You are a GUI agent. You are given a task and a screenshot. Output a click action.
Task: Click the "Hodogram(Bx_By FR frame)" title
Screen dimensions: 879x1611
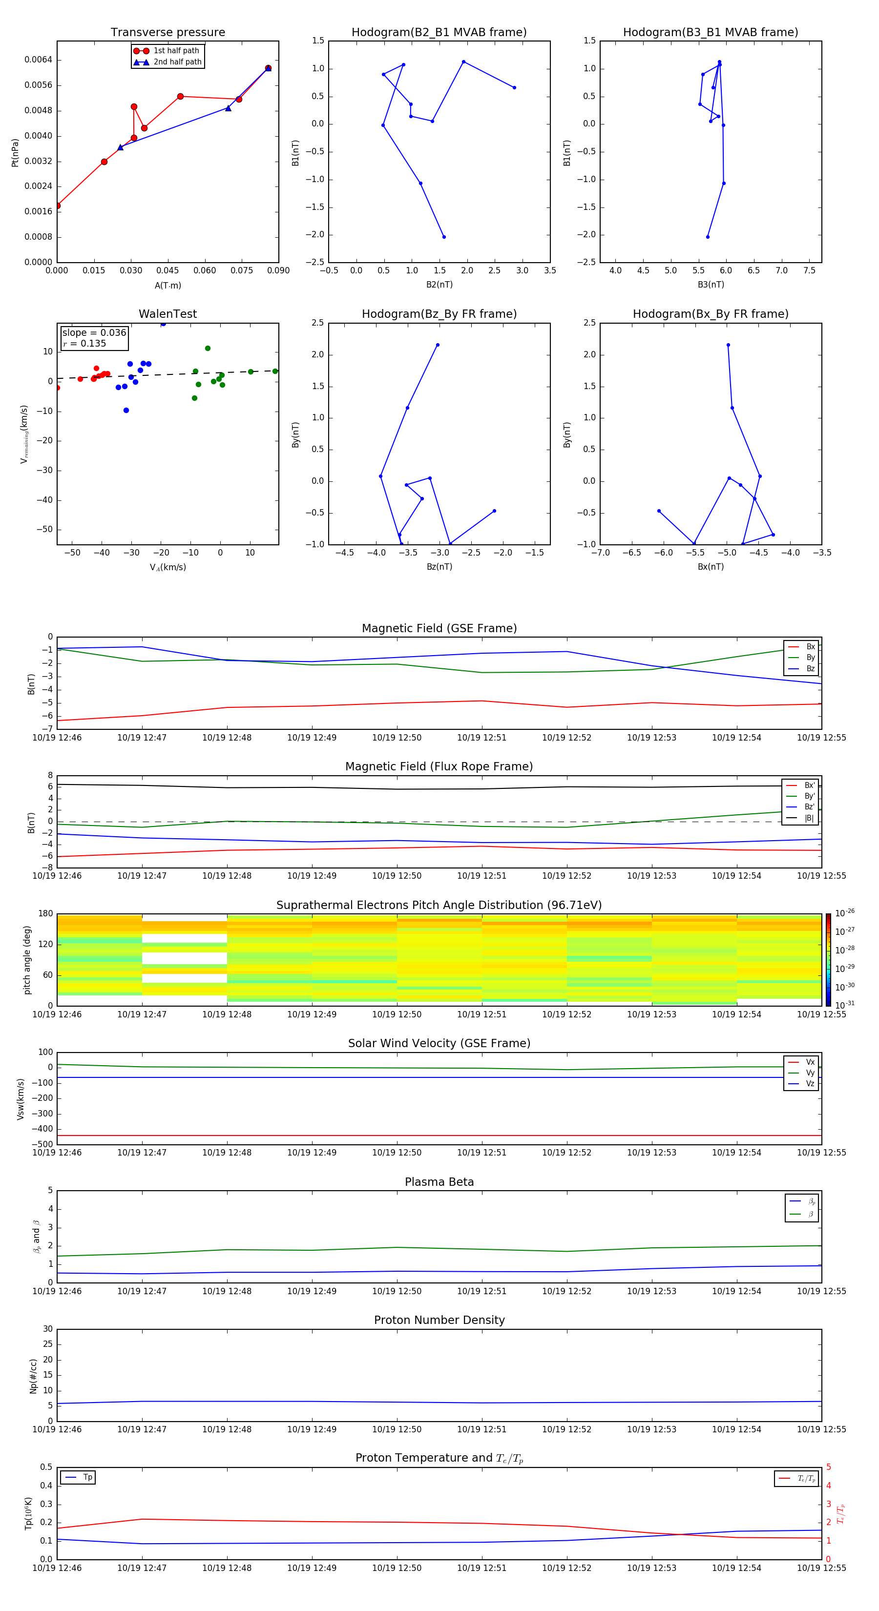(711, 314)
